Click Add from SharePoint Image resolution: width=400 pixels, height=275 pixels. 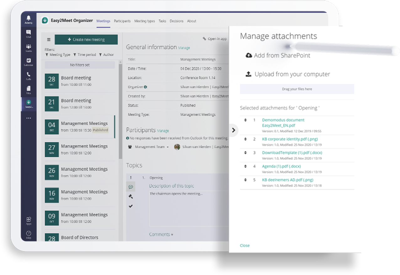(x=278, y=55)
